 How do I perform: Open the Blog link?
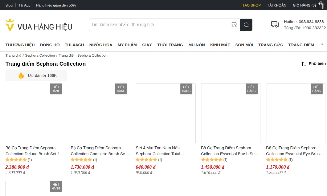point(9,5)
